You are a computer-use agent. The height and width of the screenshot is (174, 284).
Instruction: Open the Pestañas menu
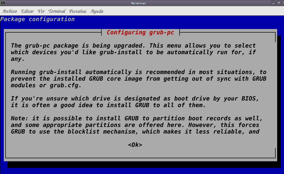[x=78, y=11]
